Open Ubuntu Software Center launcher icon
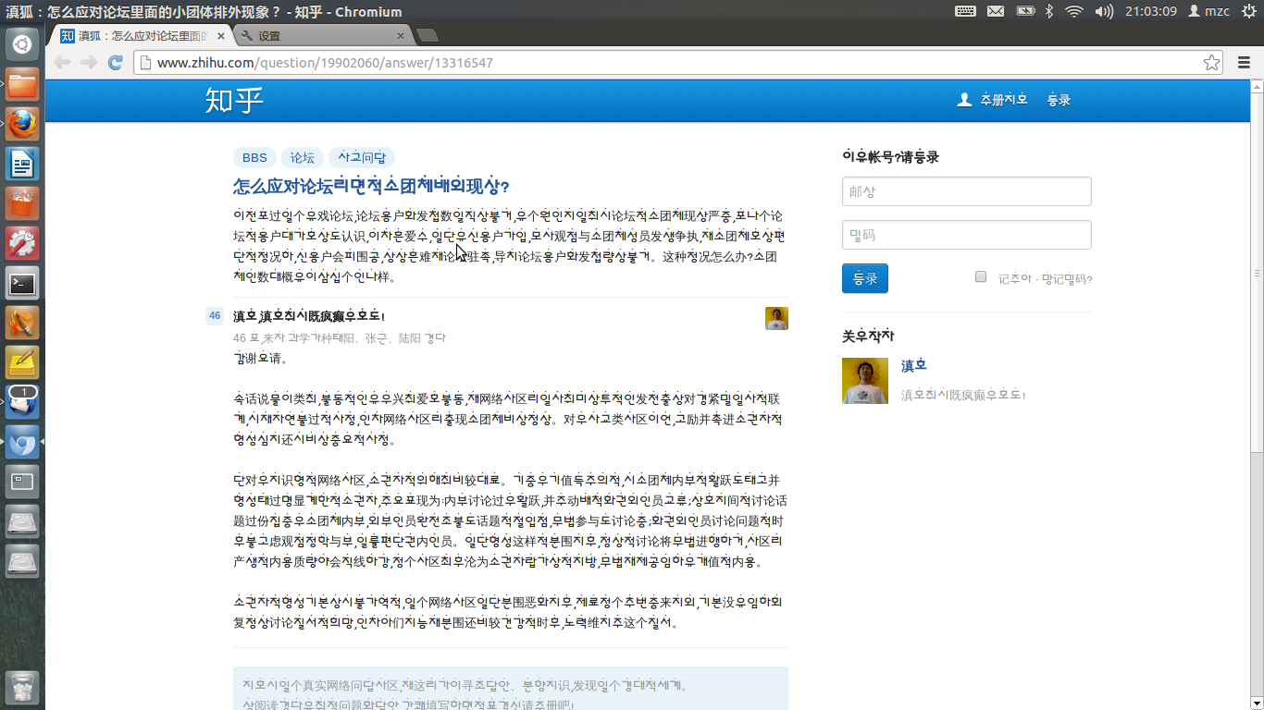Image resolution: width=1264 pixels, height=710 pixels. coord(22,203)
